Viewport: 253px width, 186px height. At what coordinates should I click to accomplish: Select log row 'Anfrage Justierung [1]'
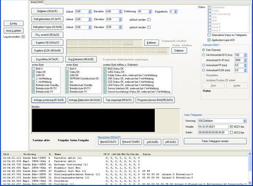[124, 165]
